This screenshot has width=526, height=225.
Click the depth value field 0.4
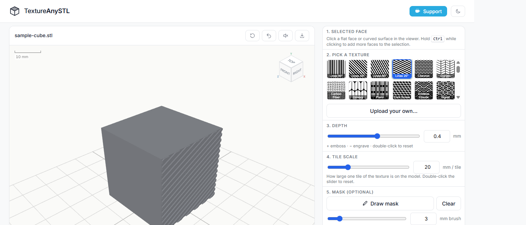pyautogui.click(x=437, y=136)
